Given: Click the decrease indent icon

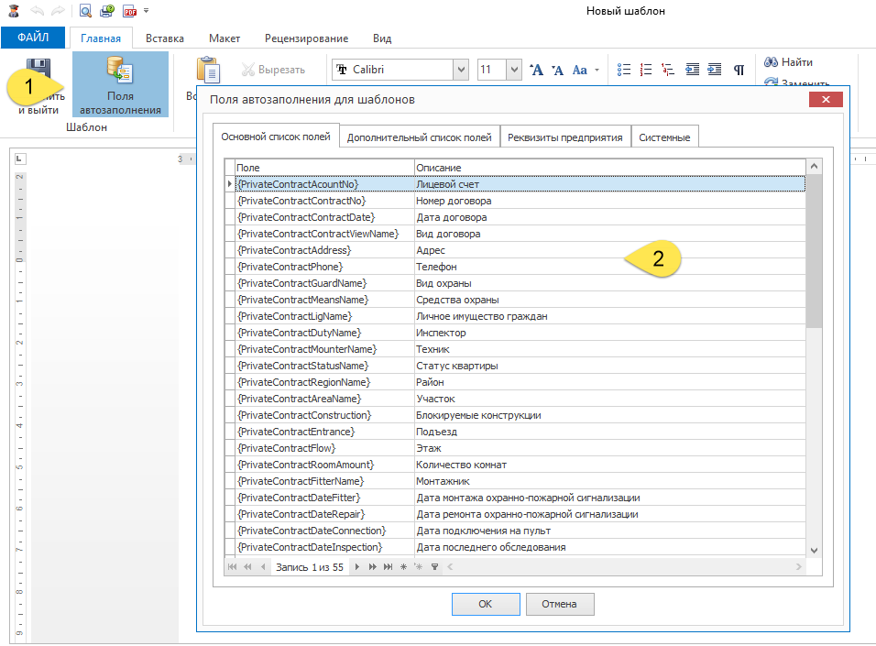Looking at the screenshot, I should [692, 70].
